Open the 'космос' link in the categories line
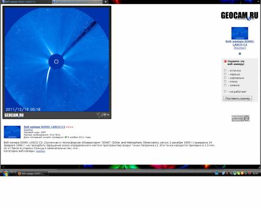The image size is (261, 208). click(41, 151)
